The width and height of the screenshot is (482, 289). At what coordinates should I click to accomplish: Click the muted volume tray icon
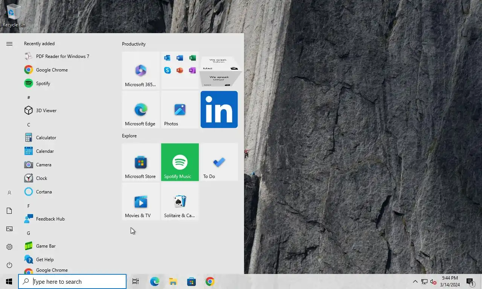[x=433, y=281]
